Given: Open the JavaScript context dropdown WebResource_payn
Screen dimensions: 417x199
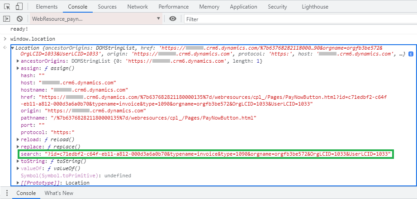Looking at the screenshot, I should [x=96, y=19].
